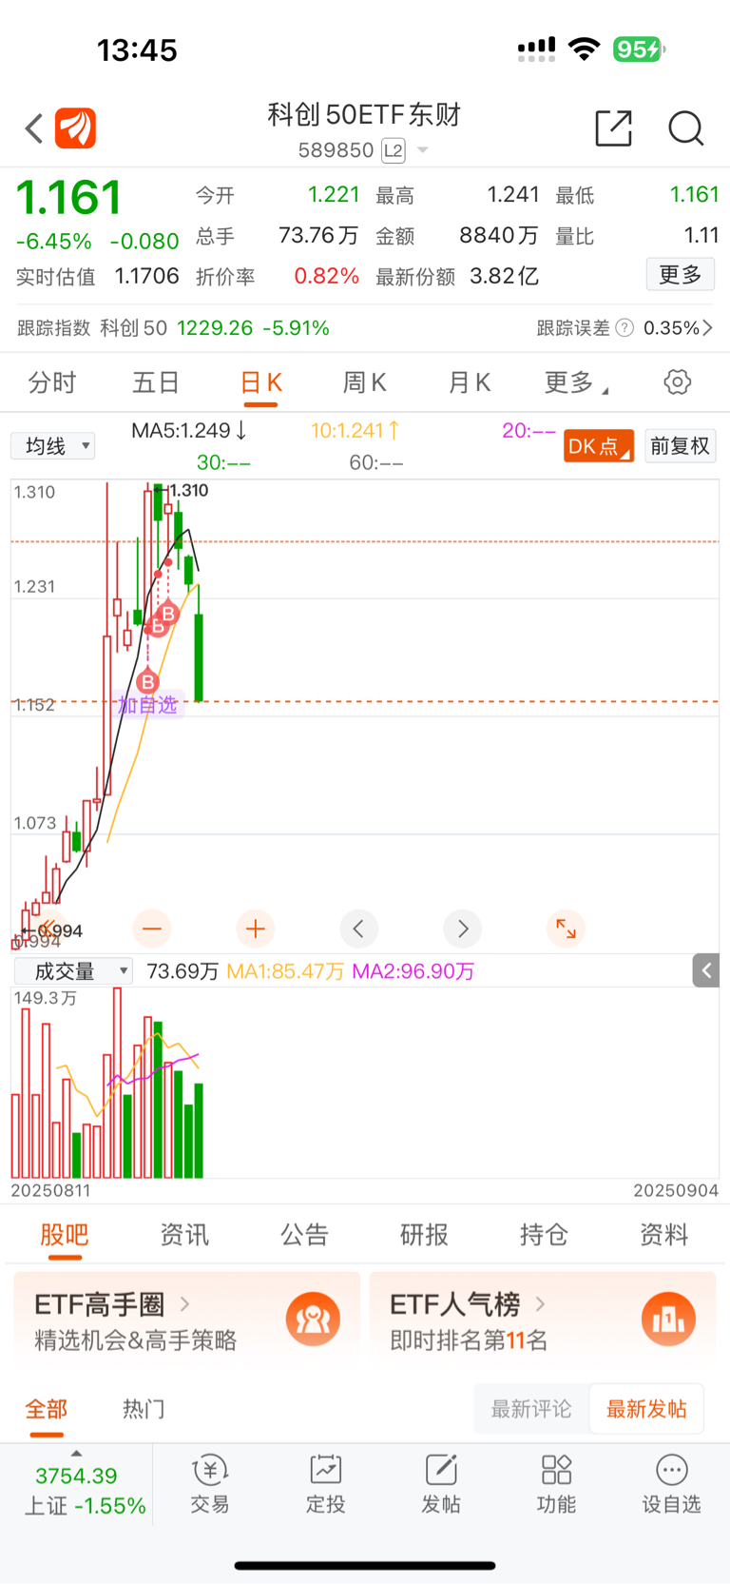The width and height of the screenshot is (730, 1584).
Task: Tap the MA5:1.249 indicator label
Action: click(189, 431)
